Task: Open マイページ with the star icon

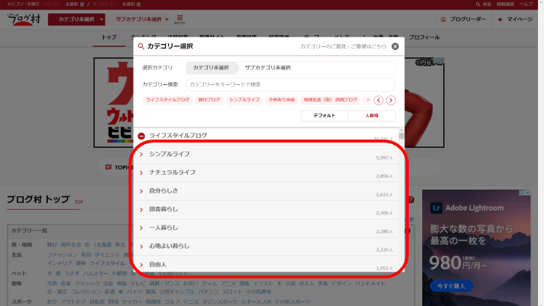Action: (x=515, y=19)
